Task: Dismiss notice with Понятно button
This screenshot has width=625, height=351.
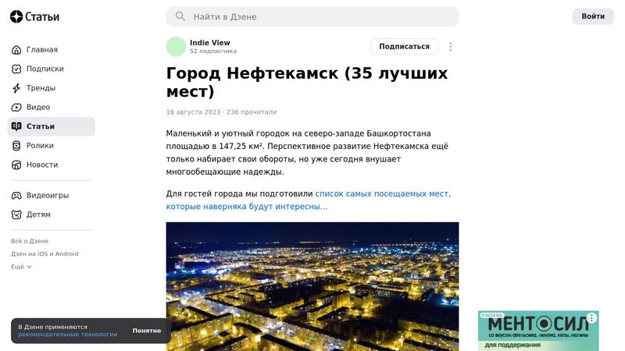Action: click(x=147, y=331)
